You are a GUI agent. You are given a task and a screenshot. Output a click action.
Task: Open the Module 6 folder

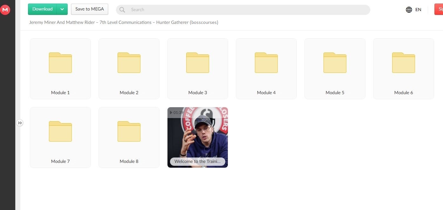404,69
